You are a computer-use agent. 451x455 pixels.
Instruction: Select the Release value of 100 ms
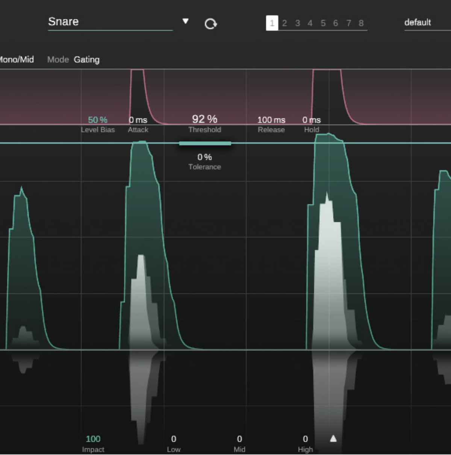[271, 120]
